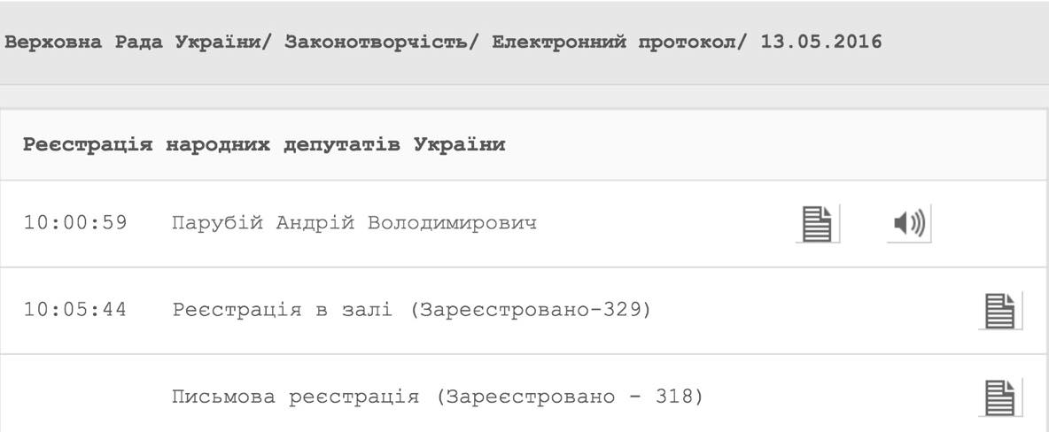The image size is (1049, 432).
Task: Open document icon for Письмова реєстрація row
Action: point(999,397)
